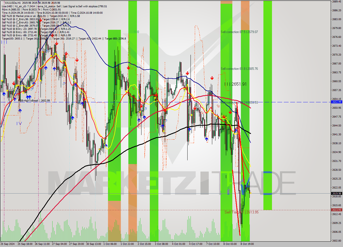The image size is (343, 247).
Task: Click '8 Oct 19:00' on the time axis
Action: (247, 244)
